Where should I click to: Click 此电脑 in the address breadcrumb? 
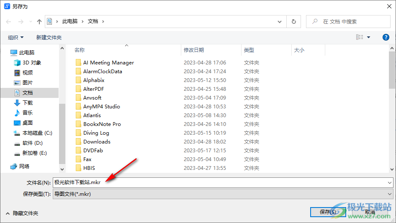click(70, 21)
